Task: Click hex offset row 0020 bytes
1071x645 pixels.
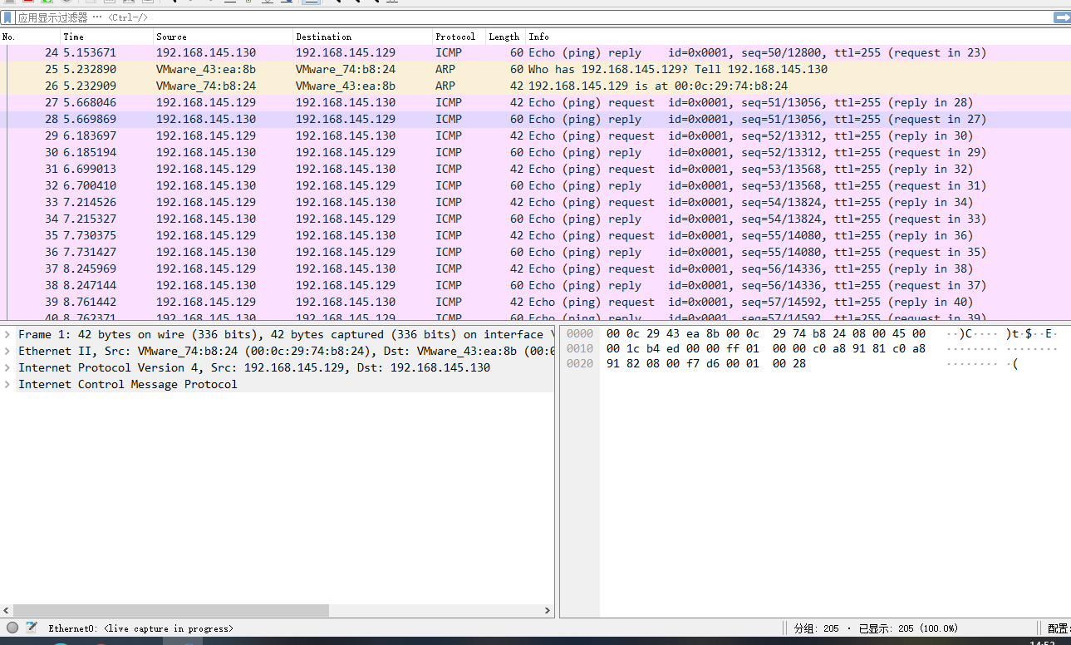Action: (x=706, y=363)
